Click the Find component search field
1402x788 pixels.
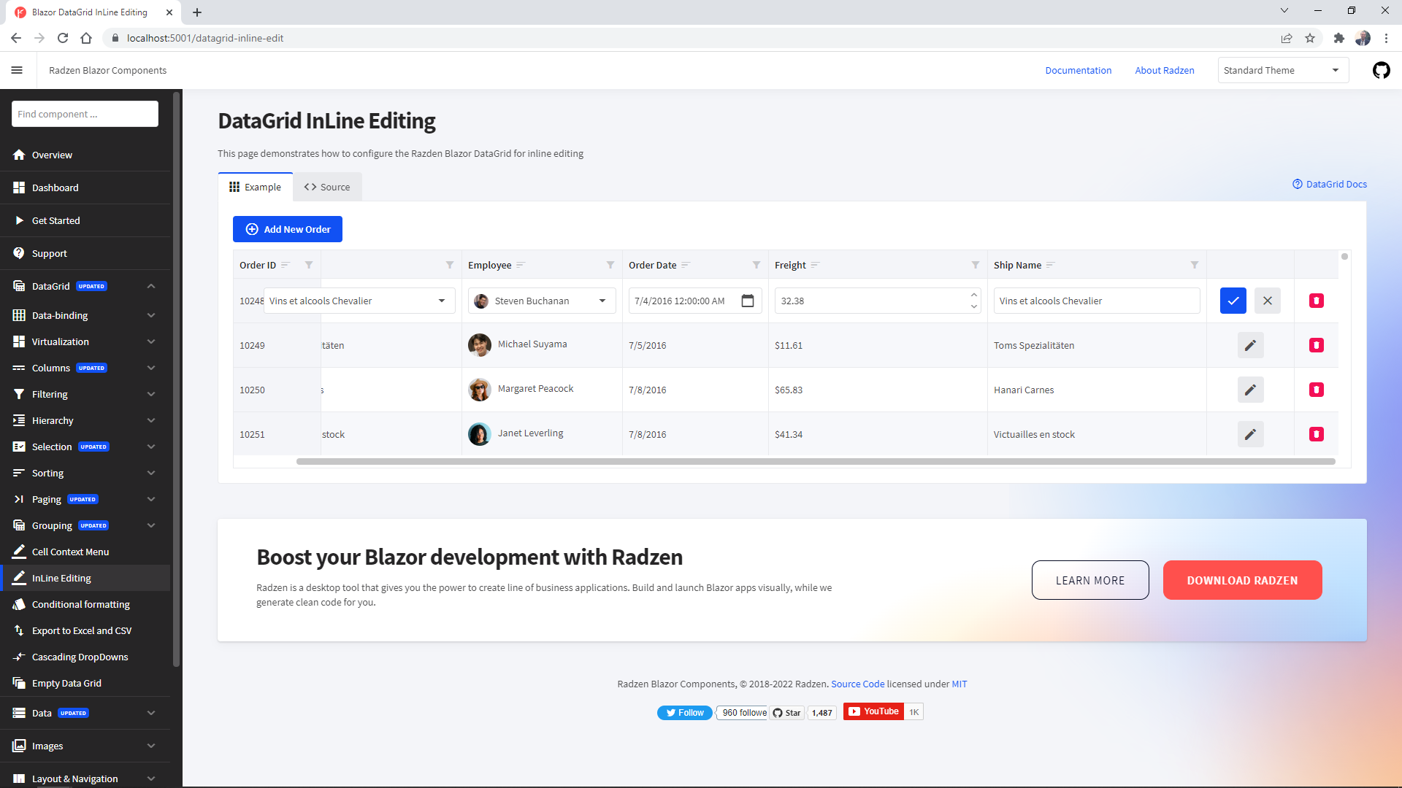point(85,114)
